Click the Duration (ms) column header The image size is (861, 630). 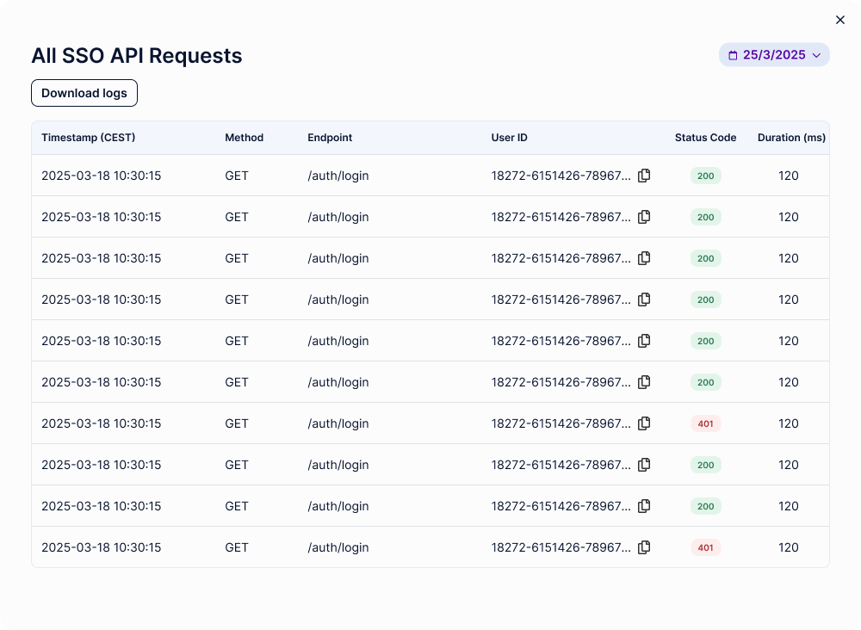click(x=791, y=138)
